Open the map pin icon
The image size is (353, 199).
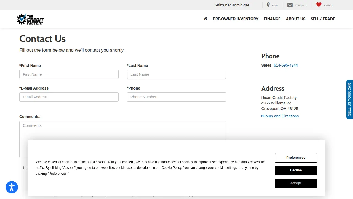click(x=268, y=5)
